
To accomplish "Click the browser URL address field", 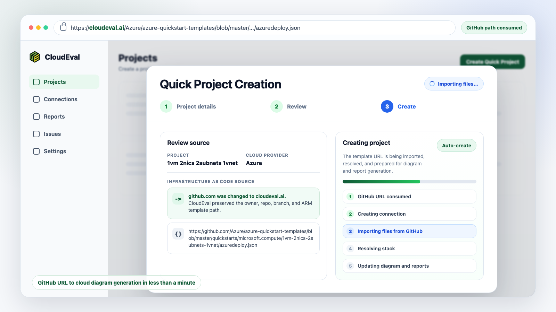I will click(x=254, y=28).
